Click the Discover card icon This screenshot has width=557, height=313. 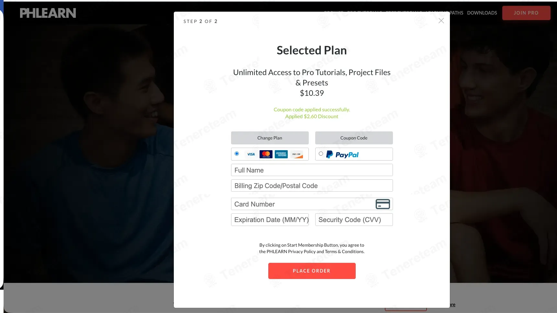point(296,154)
